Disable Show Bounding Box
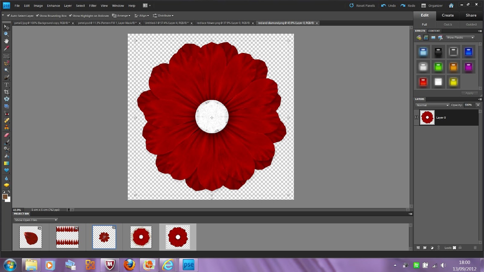484x272 pixels. click(x=37, y=15)
